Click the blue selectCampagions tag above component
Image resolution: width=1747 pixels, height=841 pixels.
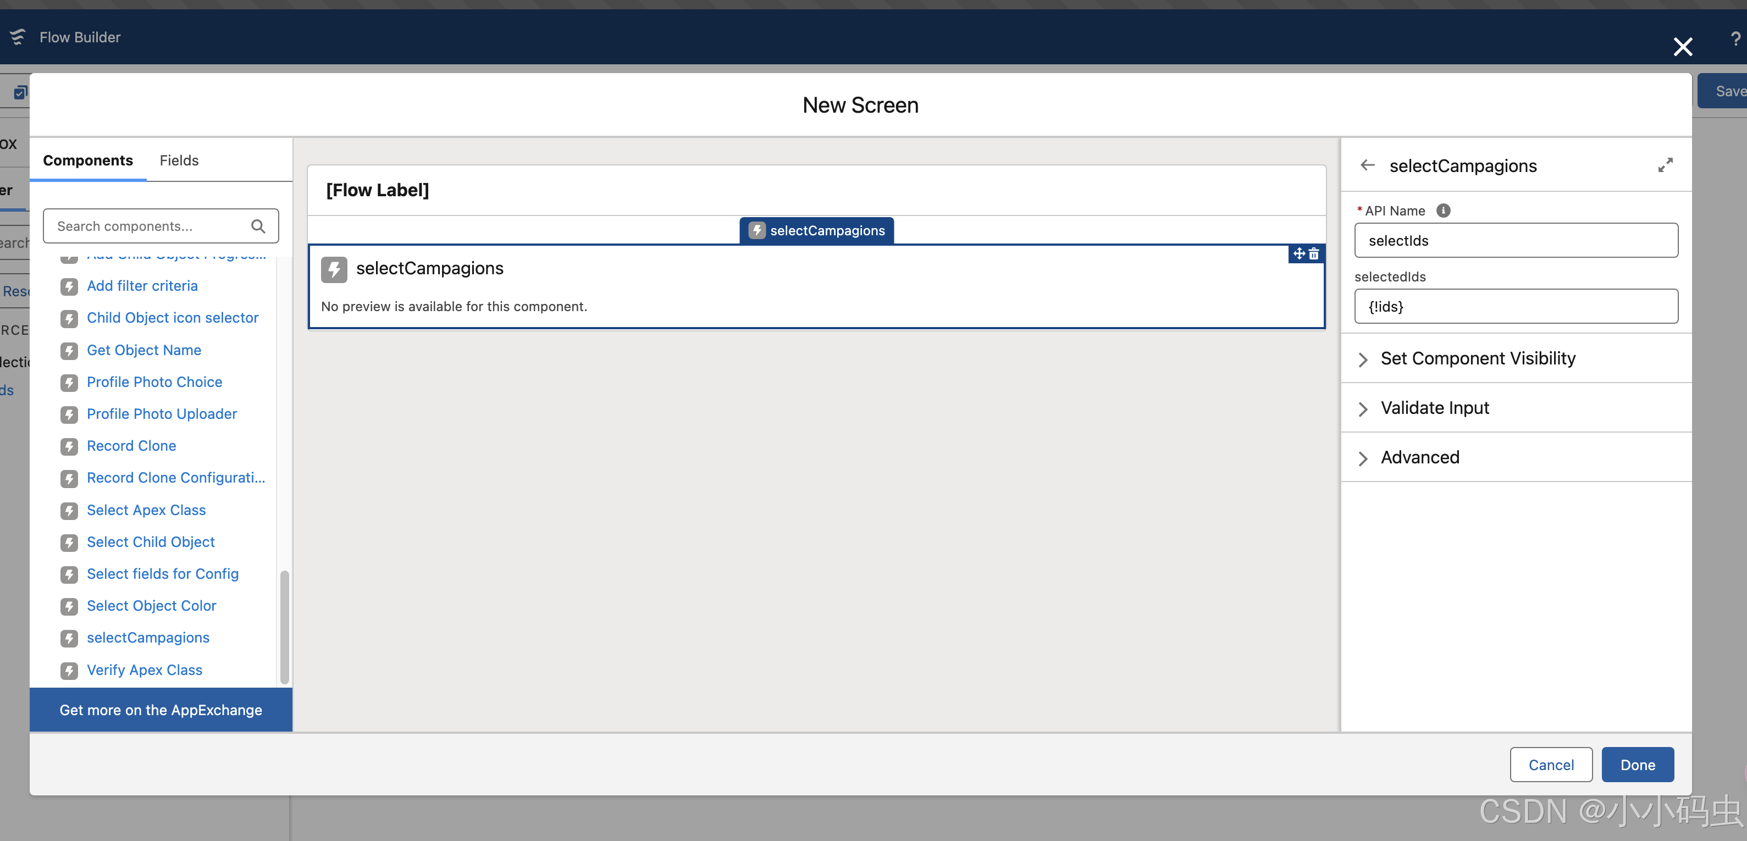click(816, 231)
